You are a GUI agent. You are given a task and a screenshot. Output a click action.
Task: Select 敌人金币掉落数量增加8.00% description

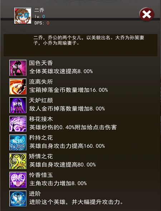[x=67, y=109]
